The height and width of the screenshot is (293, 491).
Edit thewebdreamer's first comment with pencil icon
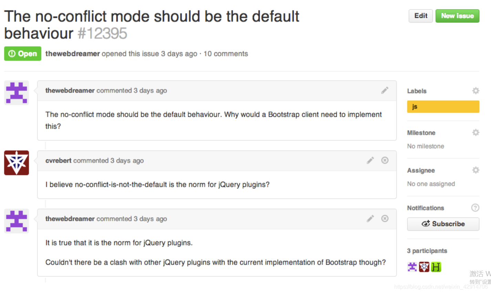point(385,90)
